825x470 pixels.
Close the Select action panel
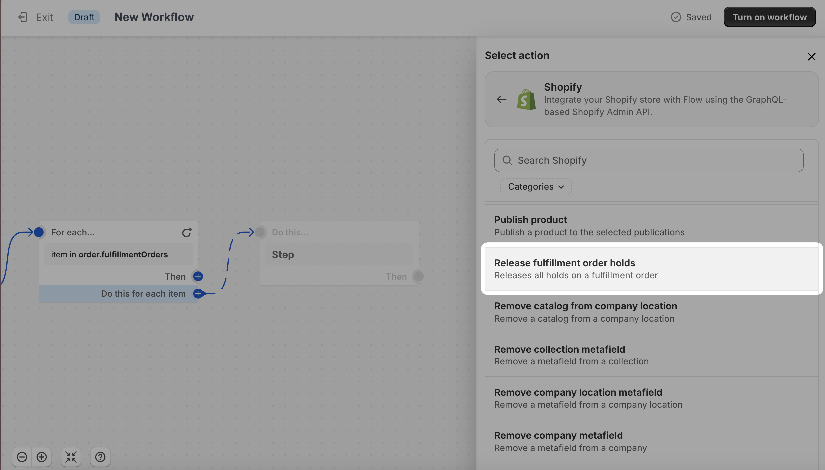click(x=811, y=57)
